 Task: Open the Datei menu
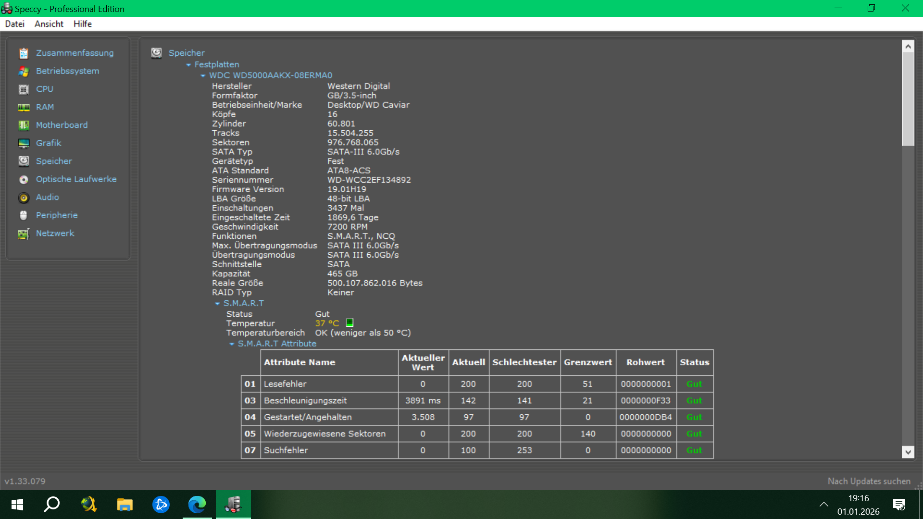(14, 24)
